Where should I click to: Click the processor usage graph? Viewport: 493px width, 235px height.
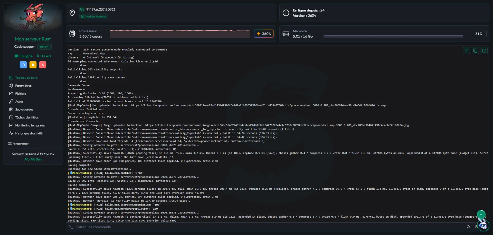[179, 34]
